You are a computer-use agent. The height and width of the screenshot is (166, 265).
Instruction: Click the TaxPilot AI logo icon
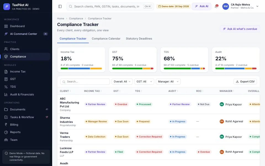point(7,7)
